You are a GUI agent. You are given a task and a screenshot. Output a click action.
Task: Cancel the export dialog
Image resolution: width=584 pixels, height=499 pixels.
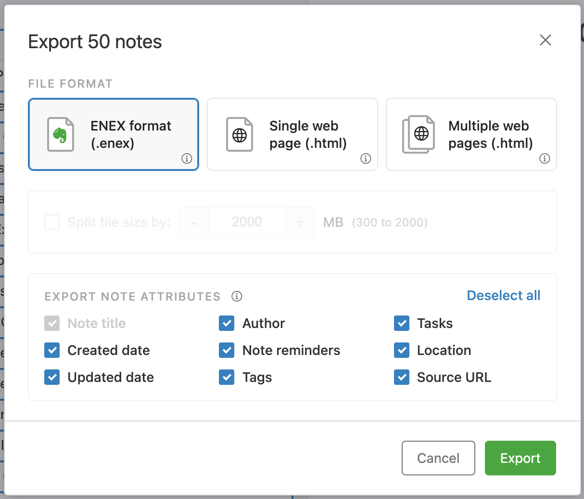[438, 458]
